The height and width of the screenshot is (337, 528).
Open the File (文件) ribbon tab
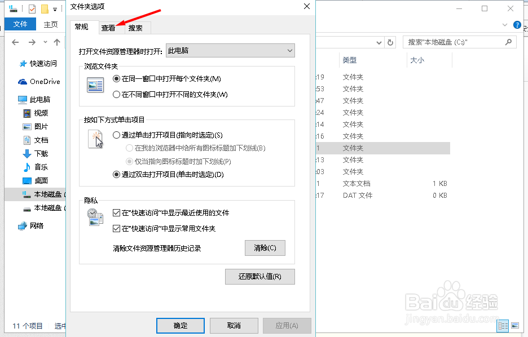(20, 24)
